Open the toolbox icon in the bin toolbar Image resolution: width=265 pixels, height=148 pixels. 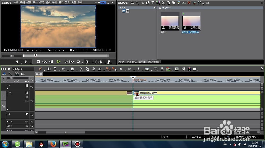pos(207,3)
